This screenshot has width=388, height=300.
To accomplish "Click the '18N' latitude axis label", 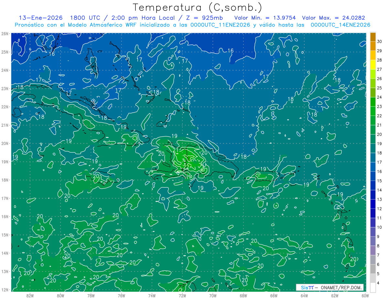I will pos(5,180).
